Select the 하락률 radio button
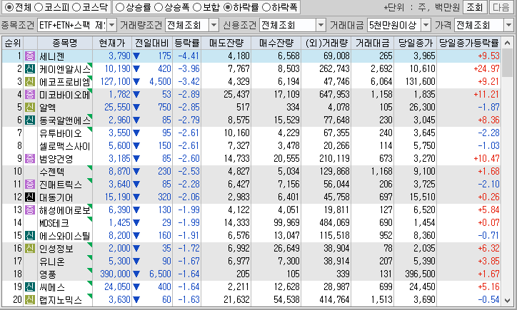517x310 pixels. (228, 7)
